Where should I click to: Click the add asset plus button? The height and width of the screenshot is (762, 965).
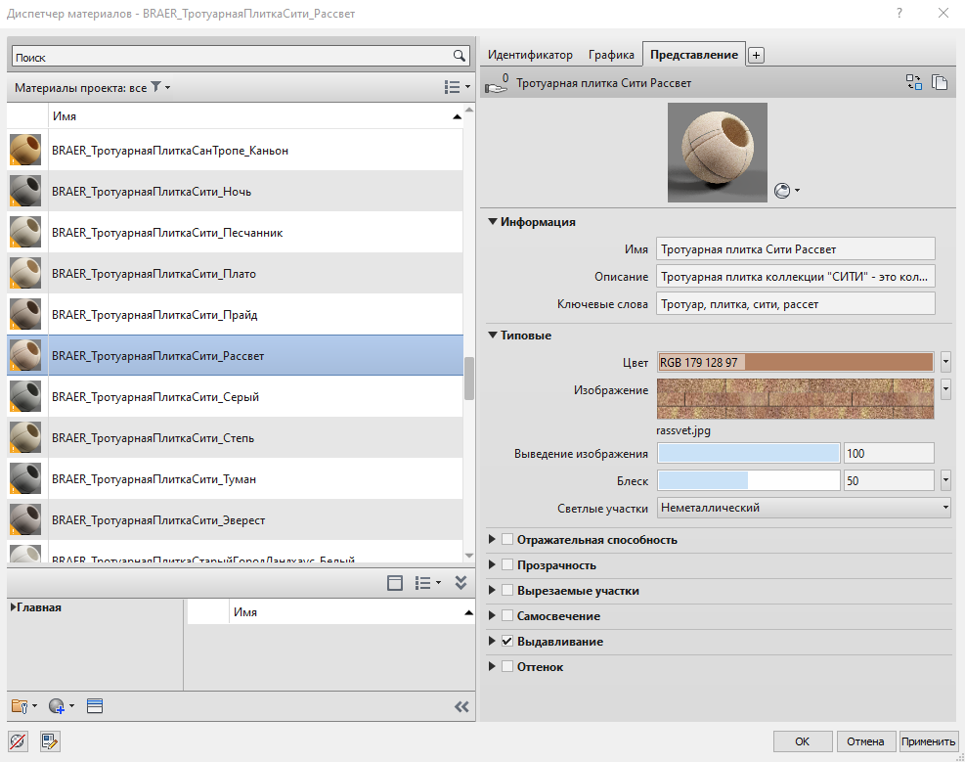pos(756,56)
